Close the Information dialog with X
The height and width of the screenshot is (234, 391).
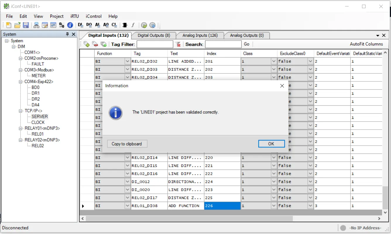coord(282,86)
